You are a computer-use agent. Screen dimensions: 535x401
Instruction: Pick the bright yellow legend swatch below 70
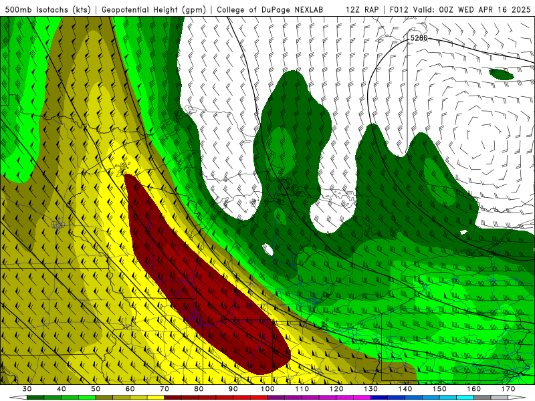[156, 398]
